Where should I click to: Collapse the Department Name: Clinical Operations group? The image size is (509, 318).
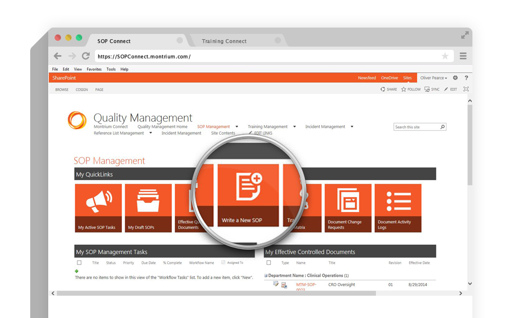266,276
